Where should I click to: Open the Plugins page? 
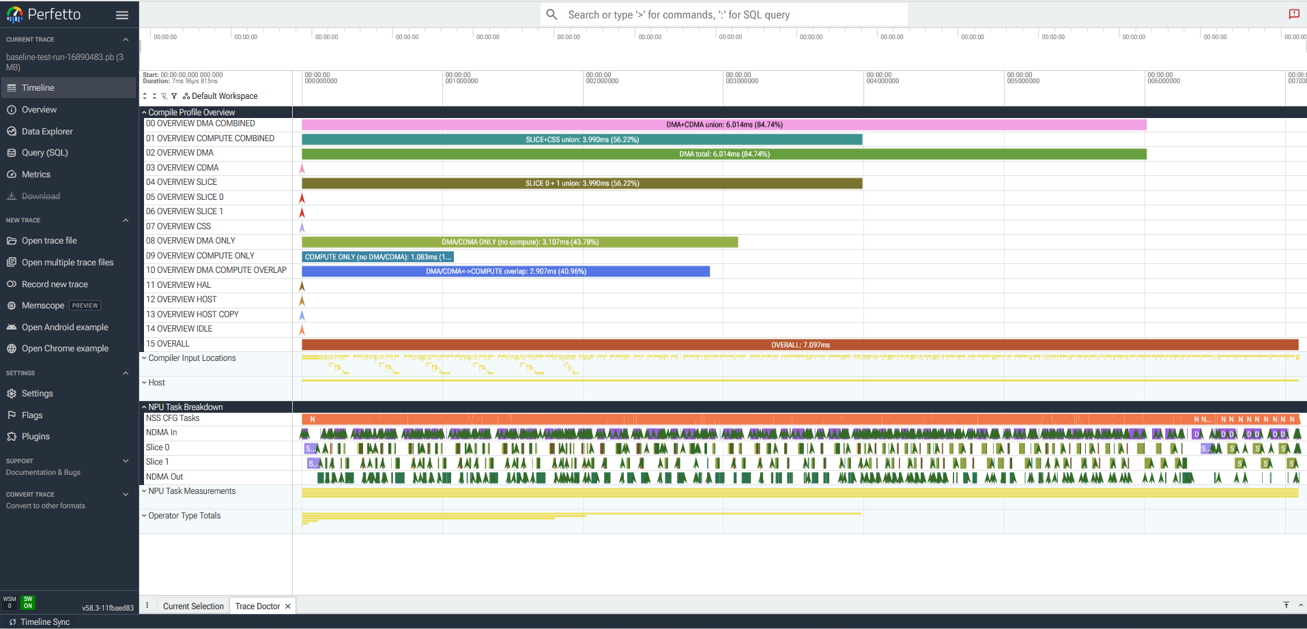click(x=68, y=437)
